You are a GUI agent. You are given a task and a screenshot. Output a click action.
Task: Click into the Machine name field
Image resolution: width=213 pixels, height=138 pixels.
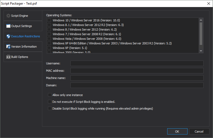137,78
